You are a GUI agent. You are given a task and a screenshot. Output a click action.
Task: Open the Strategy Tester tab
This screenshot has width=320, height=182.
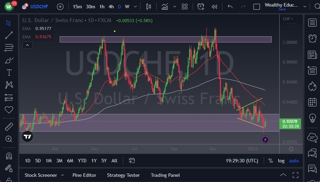(123, 175)
